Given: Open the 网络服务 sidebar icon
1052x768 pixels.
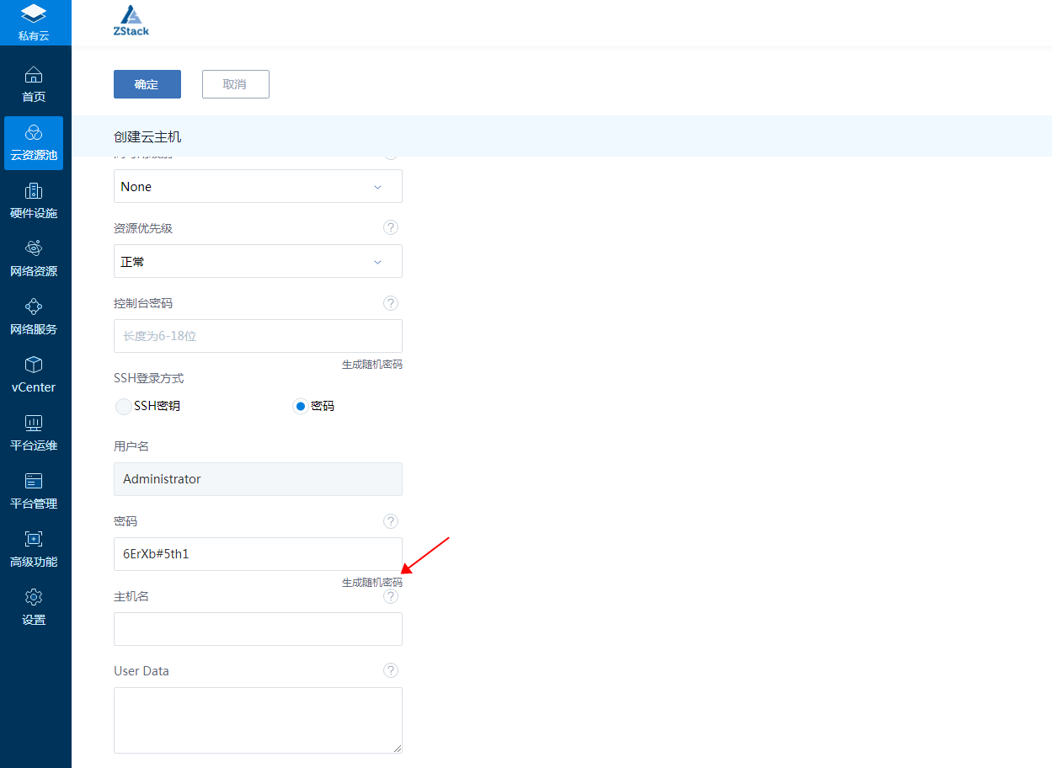Looking at the screenshot, I should coord(34,316).
